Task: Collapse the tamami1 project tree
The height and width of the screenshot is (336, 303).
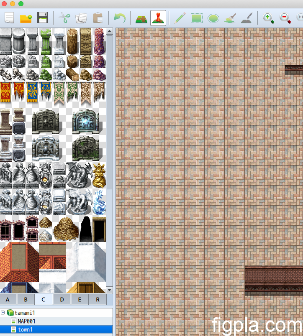Action: 3,313
